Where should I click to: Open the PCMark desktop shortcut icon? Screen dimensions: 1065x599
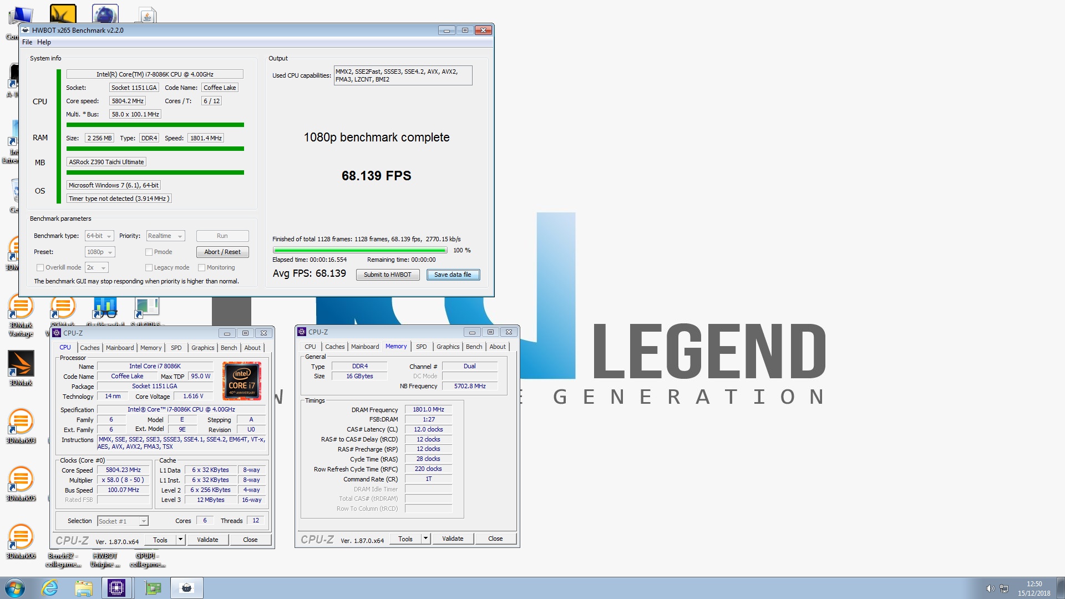coord(63,312)
